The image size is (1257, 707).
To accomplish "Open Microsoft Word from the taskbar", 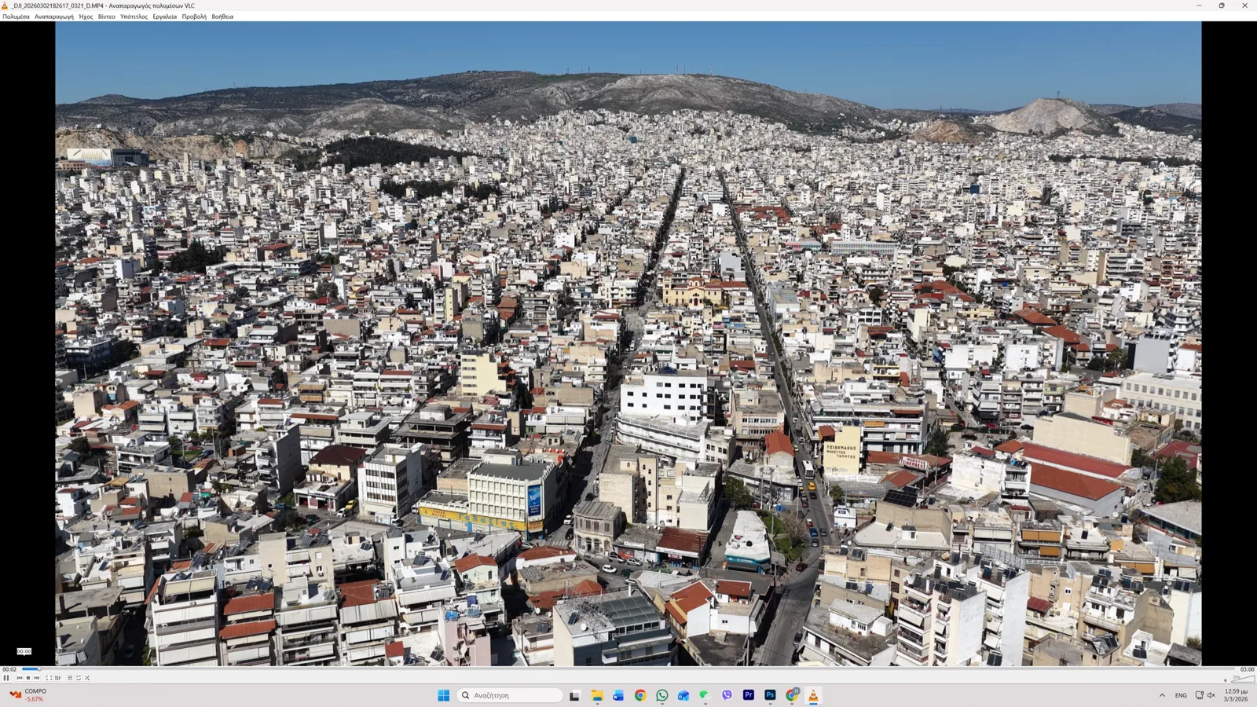I will tap(618, 695).
